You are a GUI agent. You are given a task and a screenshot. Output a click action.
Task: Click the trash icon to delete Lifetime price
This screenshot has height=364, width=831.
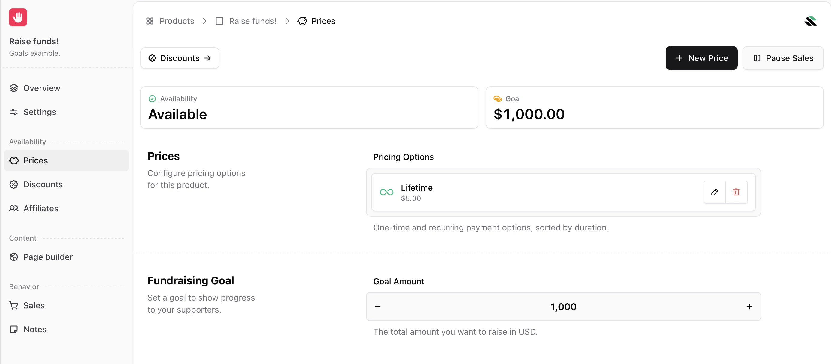coord(737,192)
